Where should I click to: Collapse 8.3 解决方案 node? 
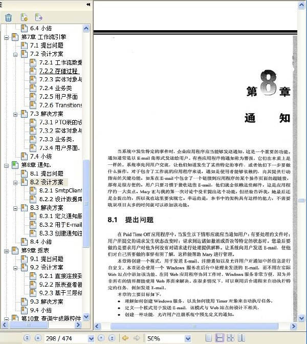(x=15, y=208)
